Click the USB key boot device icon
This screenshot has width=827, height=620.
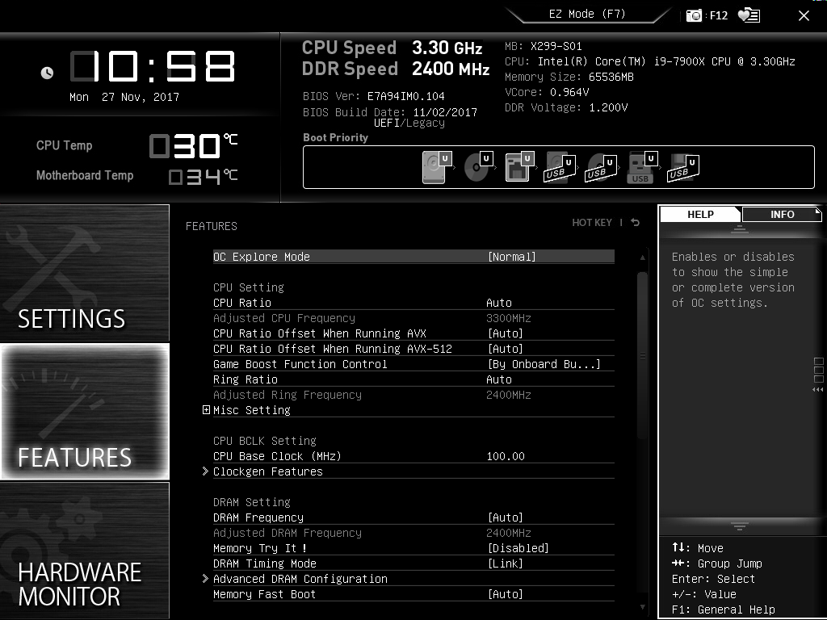pos(640,167)
